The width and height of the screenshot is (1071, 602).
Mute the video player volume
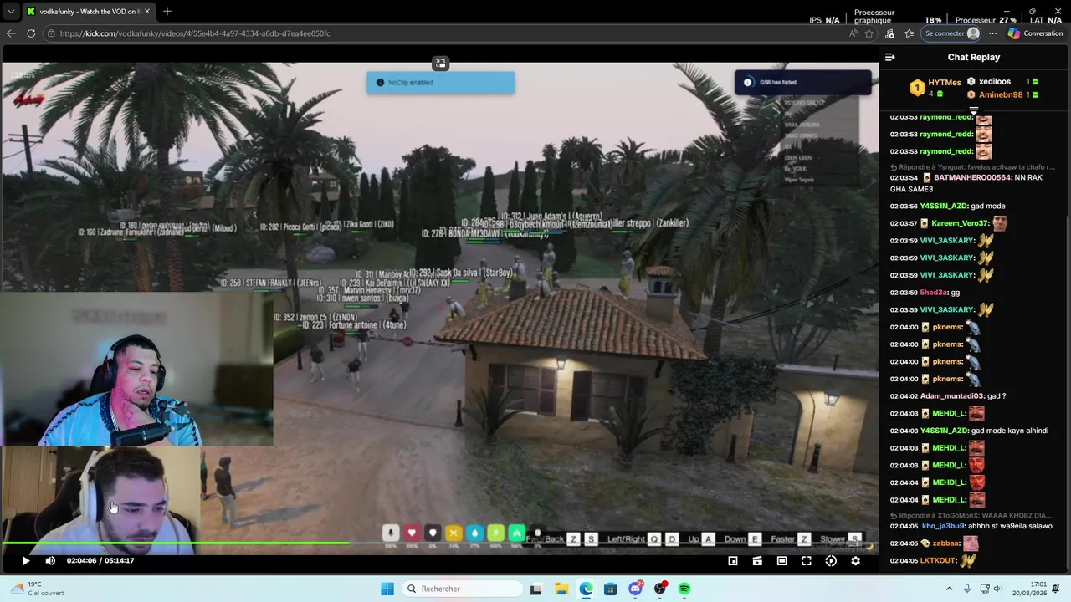50,561
